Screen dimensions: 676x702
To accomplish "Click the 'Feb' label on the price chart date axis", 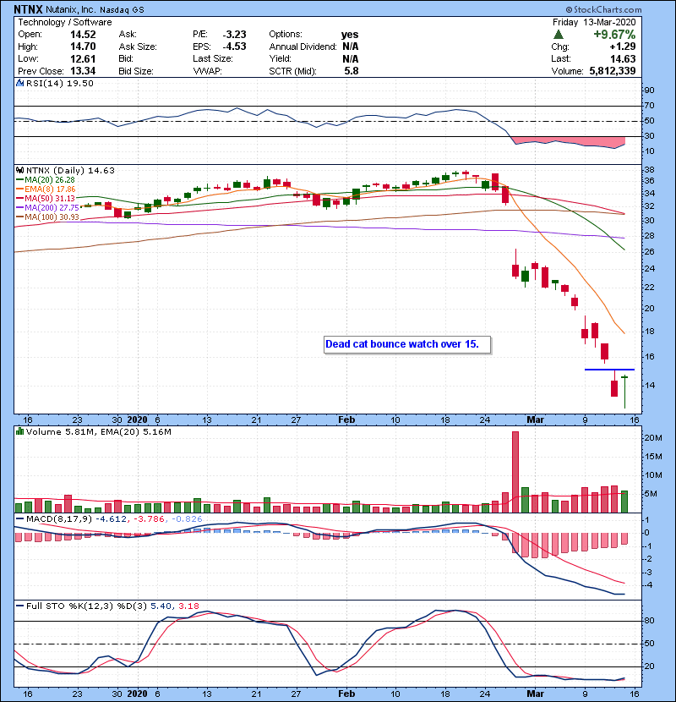I will [x=346, y=420].
